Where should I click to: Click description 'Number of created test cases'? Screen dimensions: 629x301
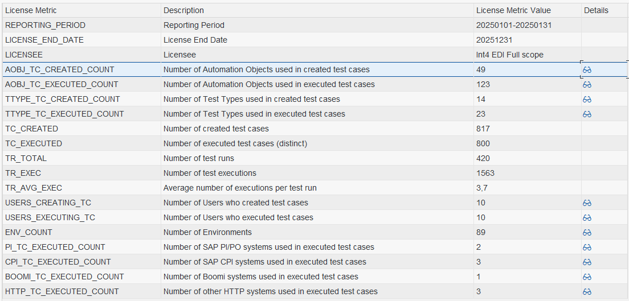[x=217, y=129]
